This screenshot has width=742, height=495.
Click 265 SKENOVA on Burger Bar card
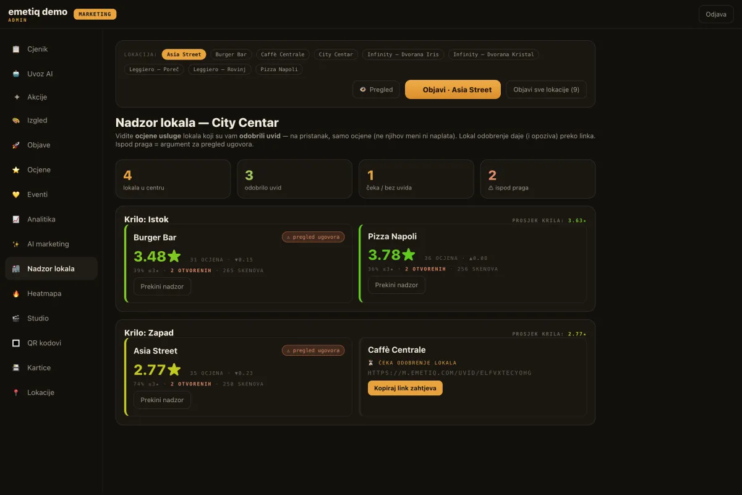[243, 270]
